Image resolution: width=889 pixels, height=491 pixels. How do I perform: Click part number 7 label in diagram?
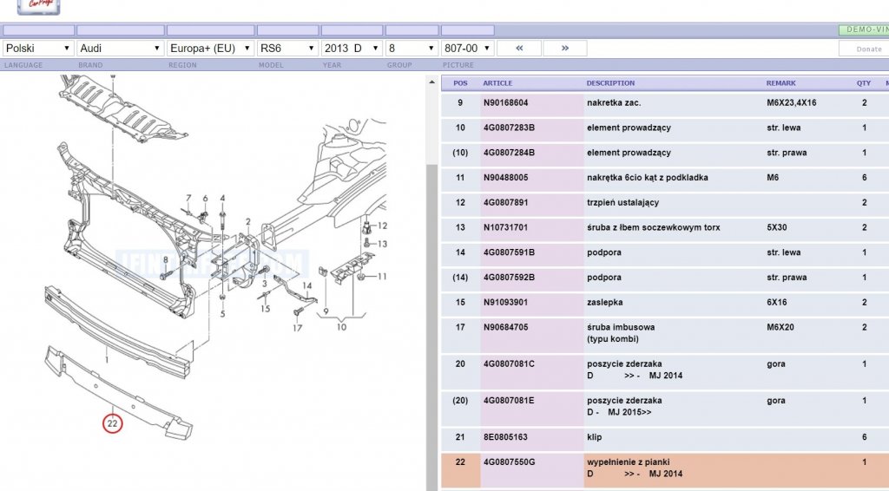pos(188,198)
